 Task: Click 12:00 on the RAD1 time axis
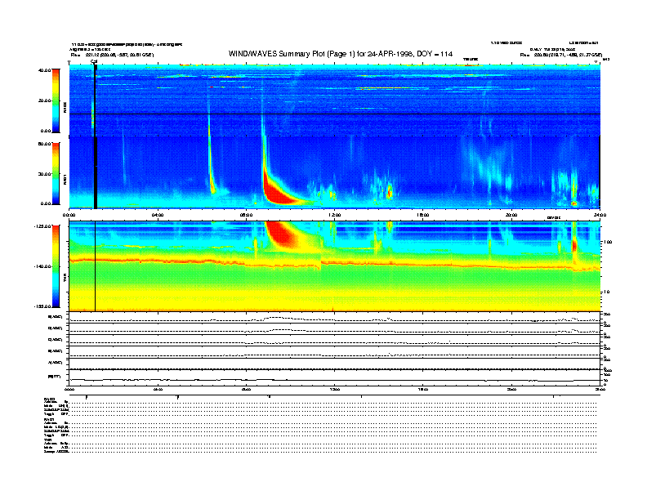(x=335, y=215)
